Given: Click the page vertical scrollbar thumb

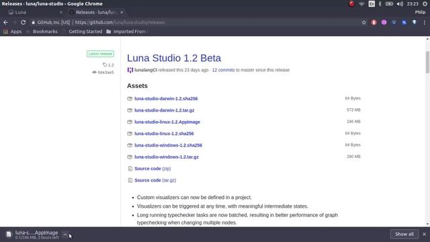Looking at the screenshot, I should (427, 62).
